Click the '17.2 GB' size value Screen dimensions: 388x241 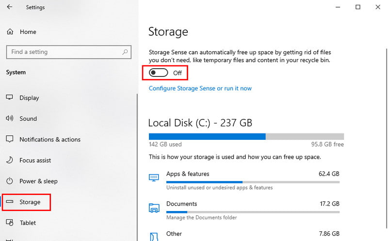[x=329, y=204]
